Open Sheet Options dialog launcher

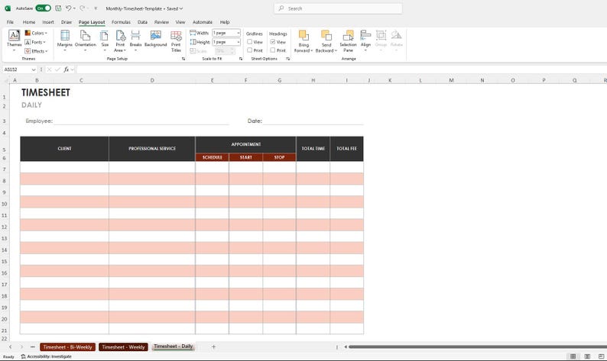[x=288, y=59]
